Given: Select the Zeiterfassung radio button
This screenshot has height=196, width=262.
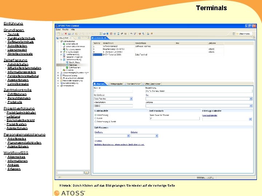Looking at the screenshot, I should coord(96,115).
